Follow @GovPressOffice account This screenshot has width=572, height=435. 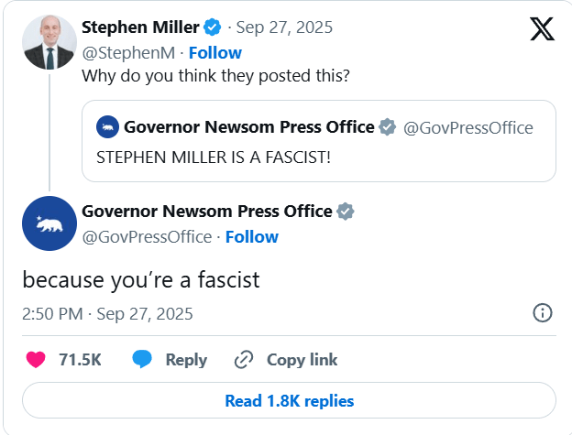pyautogui.click(x=251, y=237)
